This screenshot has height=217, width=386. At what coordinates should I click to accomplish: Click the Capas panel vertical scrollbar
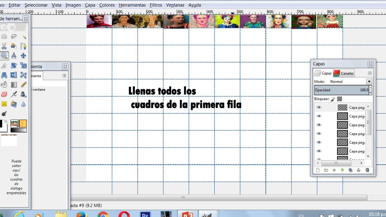coord(368,122)
